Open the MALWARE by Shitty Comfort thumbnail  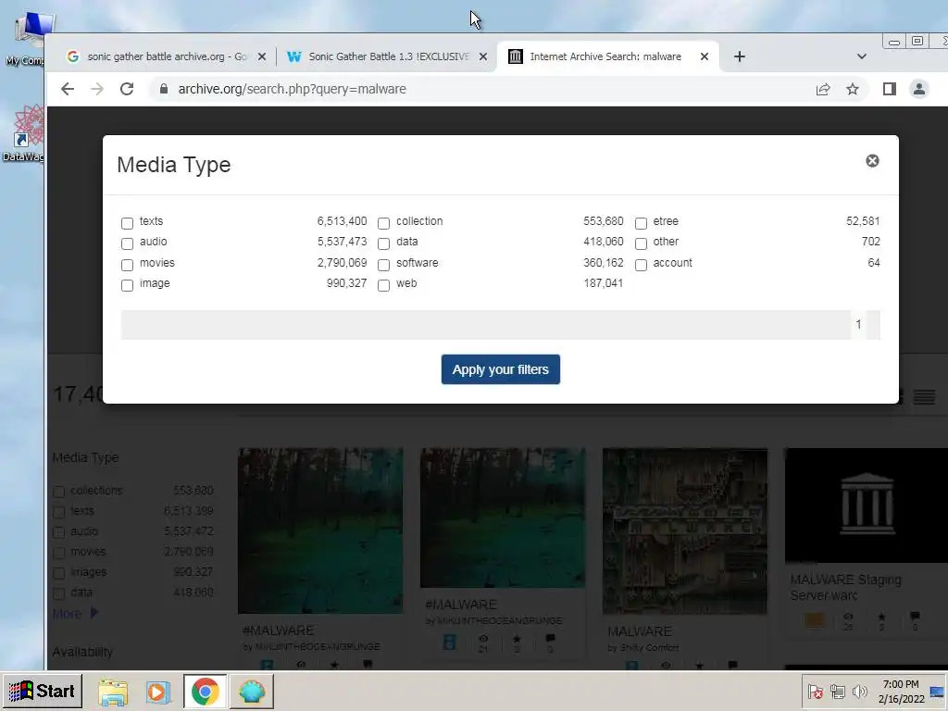tap(685, 531)
